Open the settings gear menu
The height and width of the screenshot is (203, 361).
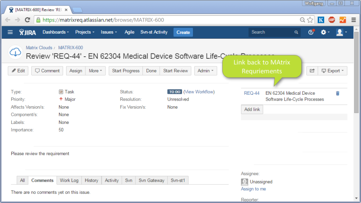click(324, 32)
